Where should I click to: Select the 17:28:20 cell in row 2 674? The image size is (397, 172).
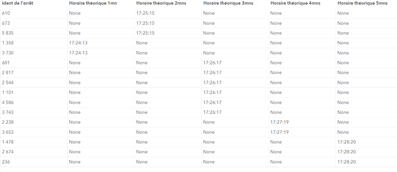coord(347,152)
